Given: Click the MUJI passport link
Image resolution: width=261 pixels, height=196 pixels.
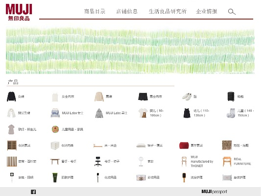Looking at the screenshot, I should tap(214, 192).
